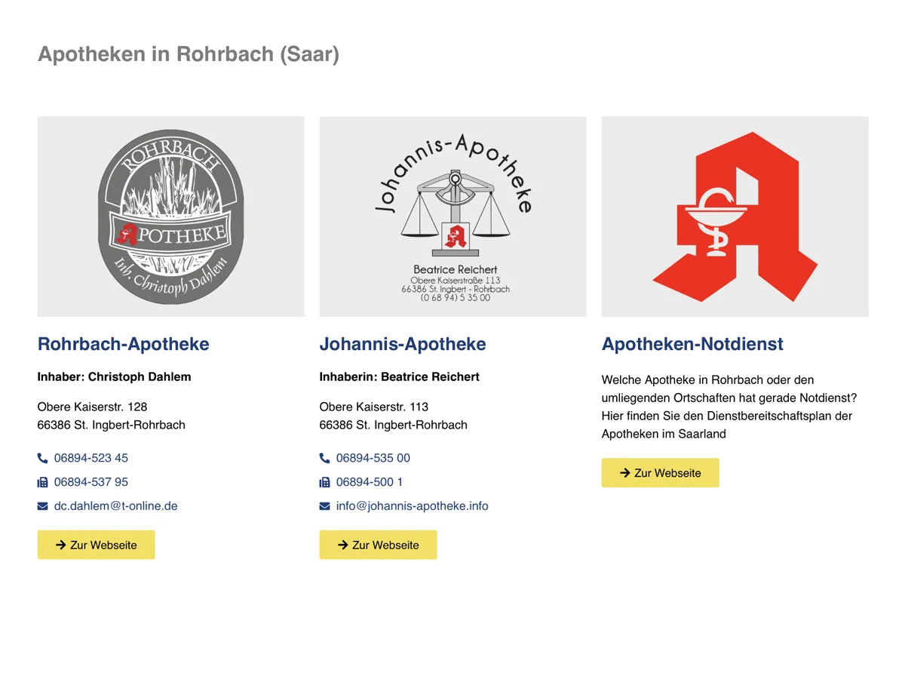Send email to info@johannis-apotheke.info

coord(413,506)
